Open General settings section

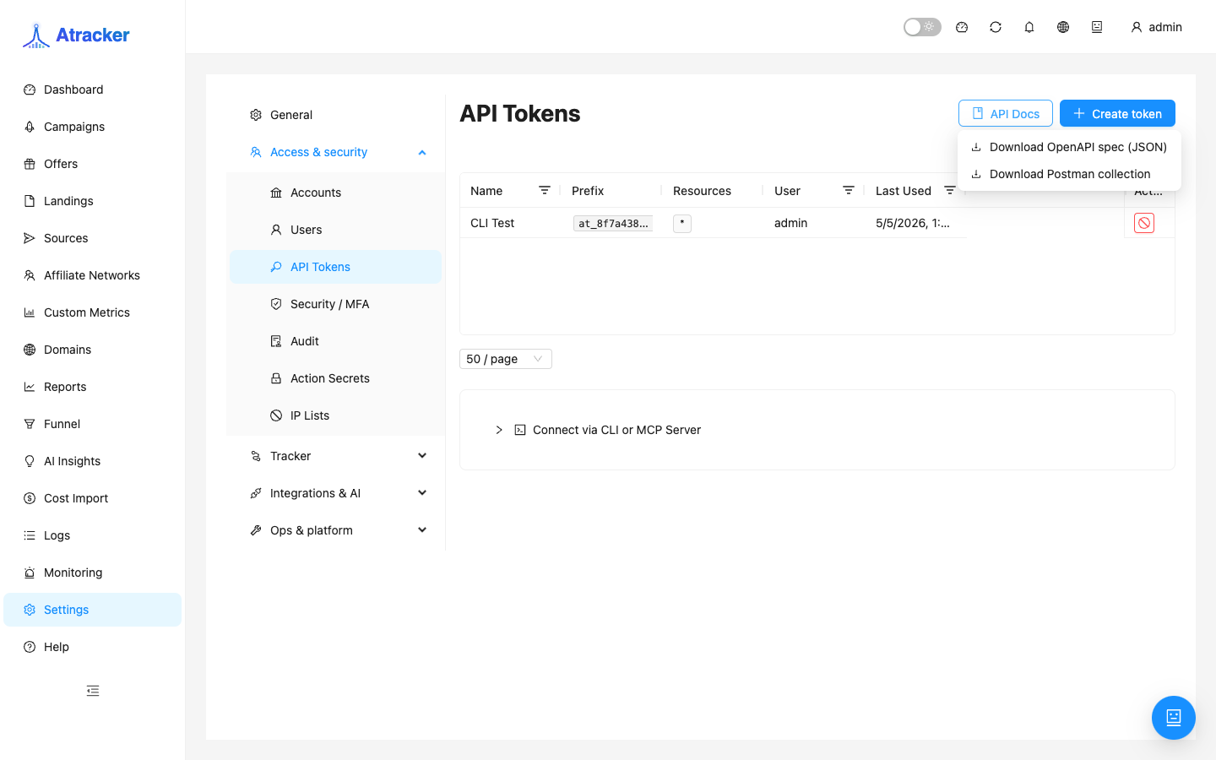coord(335,115)
